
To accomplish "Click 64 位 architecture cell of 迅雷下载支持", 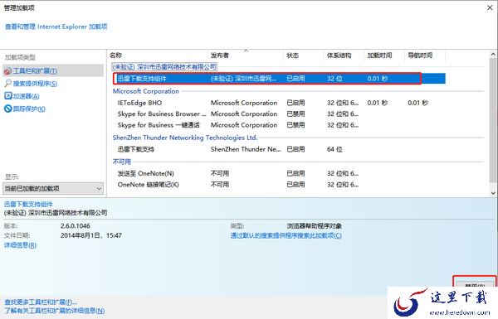I will [x=334, y=149].
